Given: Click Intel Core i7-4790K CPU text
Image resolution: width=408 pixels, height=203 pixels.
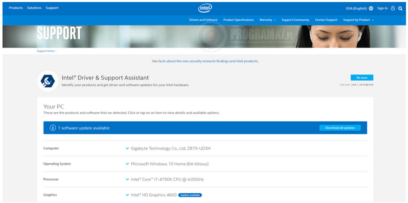Looking at the screenshot, I should click(167, 179).
